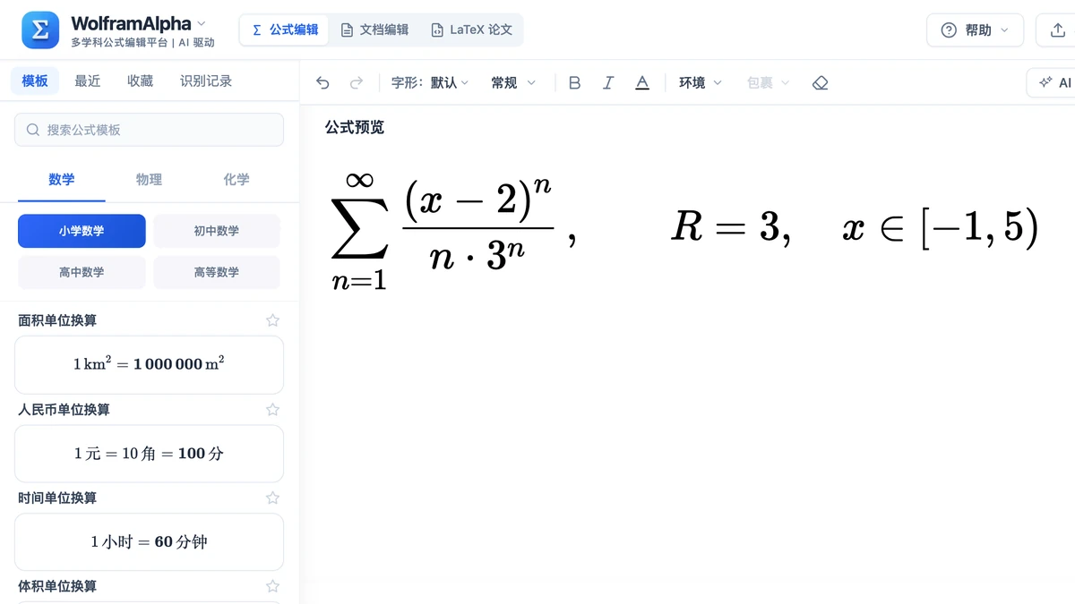Click the WolframAlpha sigma logo icon
Screen dimensions: 1075x604
coord(40,30)
